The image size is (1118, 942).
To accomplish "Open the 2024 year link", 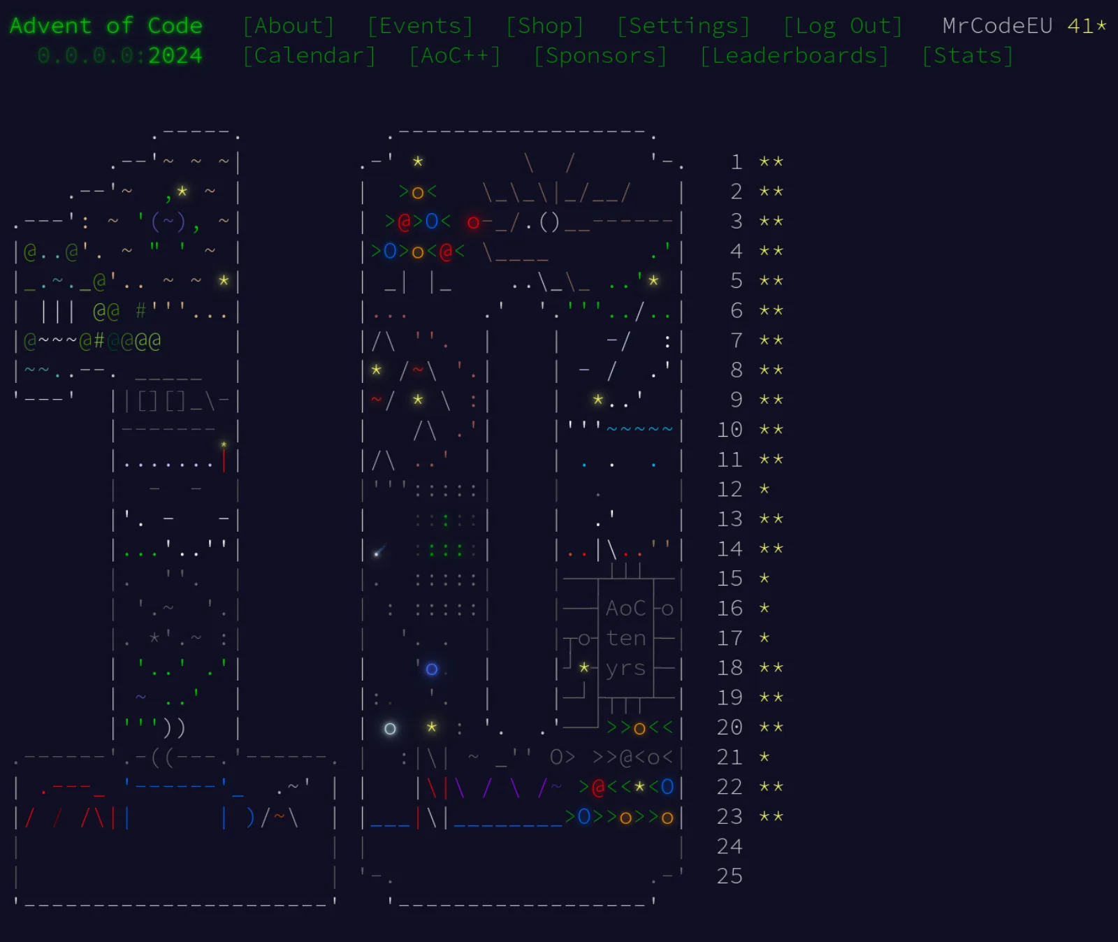I will click(x=175, y=55).
